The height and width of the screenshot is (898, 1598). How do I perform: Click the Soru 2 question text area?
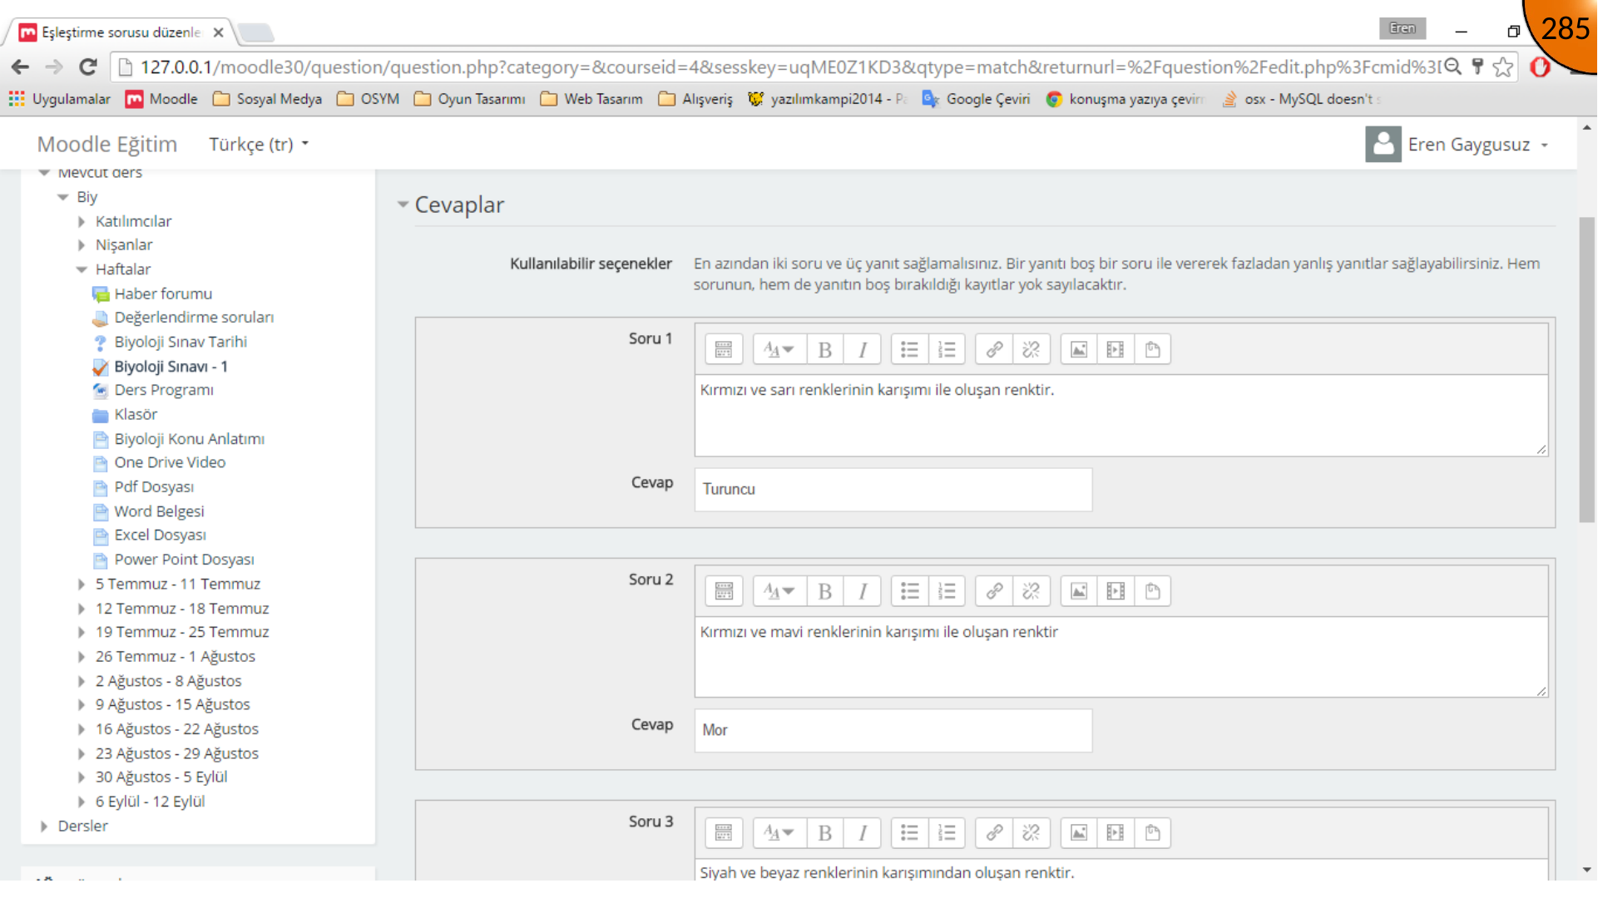1121,656
